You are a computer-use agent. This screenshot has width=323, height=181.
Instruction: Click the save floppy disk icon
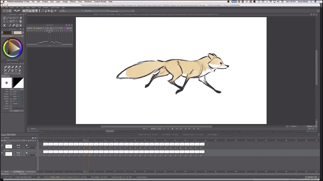point(10,11)
